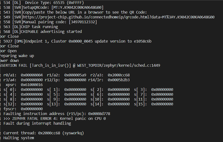Viewport: 223px width, 142px height.
Task: Click the Current thread sysworkq line
Action: [44, 133]
